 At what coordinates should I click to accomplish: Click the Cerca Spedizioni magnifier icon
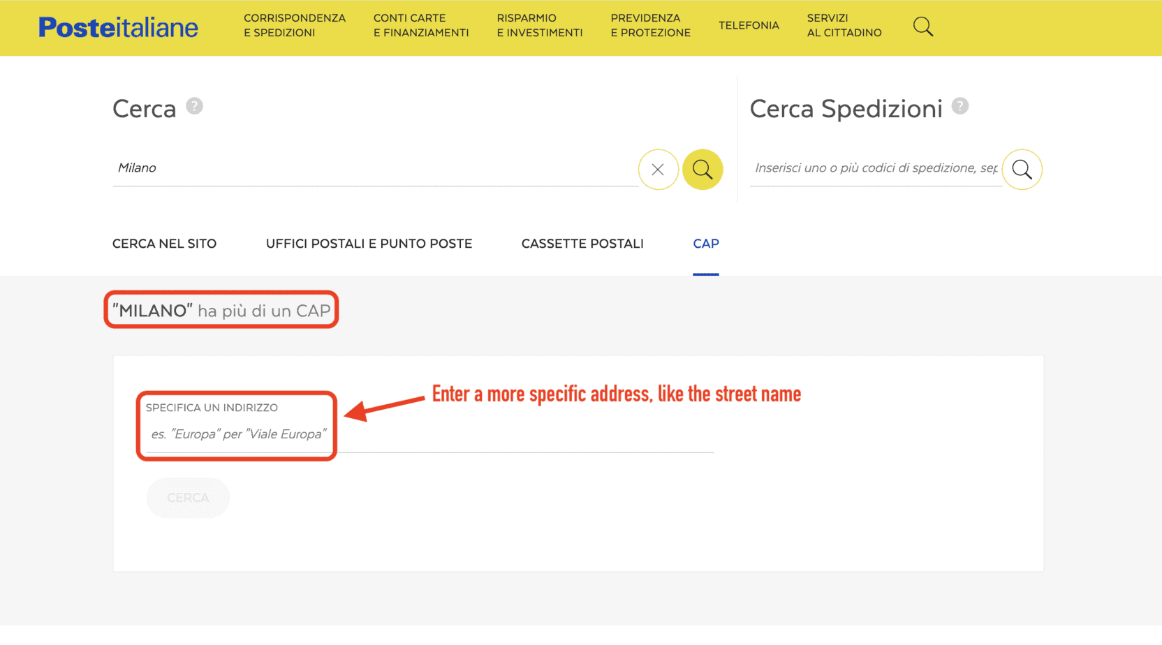point(1022,169)
